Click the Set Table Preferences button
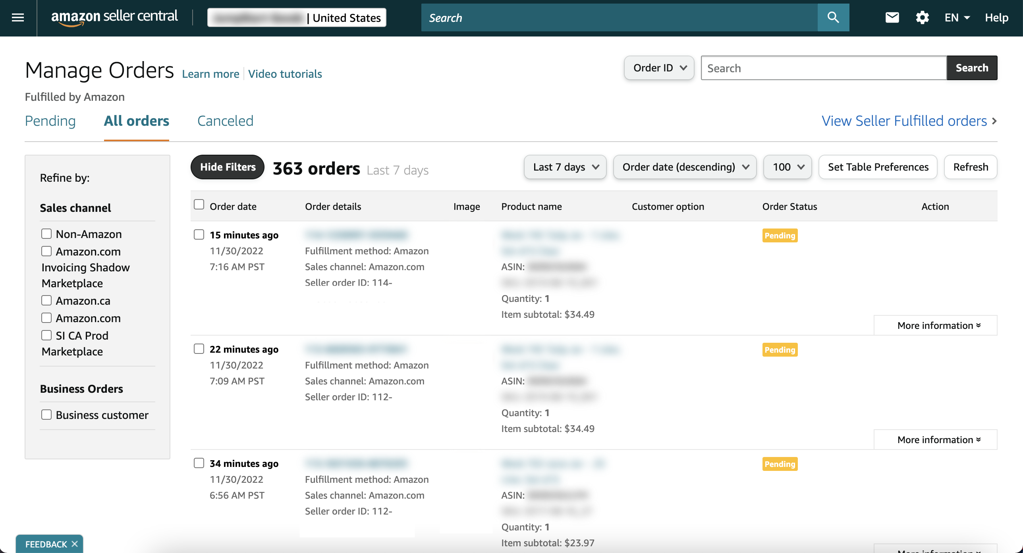The height and width of the screenshot is (553, 1023). coord(878,167)
